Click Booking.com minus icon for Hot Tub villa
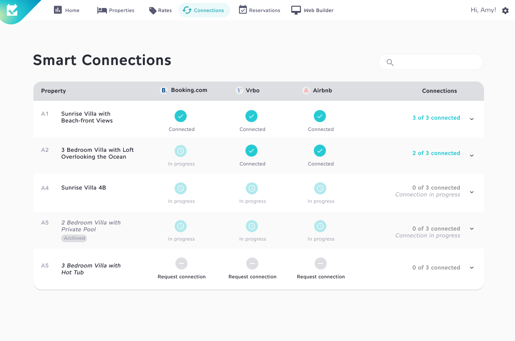Viewport: 515px width, 341px height. (181, 263)
